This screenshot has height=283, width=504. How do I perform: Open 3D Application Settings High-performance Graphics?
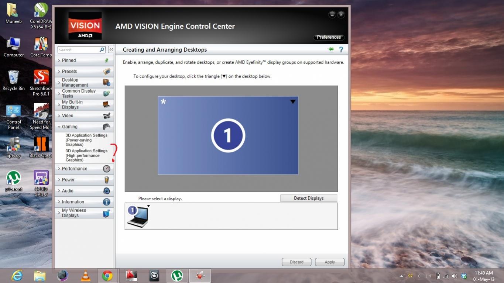pyautogui.click(x=86, y=155)
